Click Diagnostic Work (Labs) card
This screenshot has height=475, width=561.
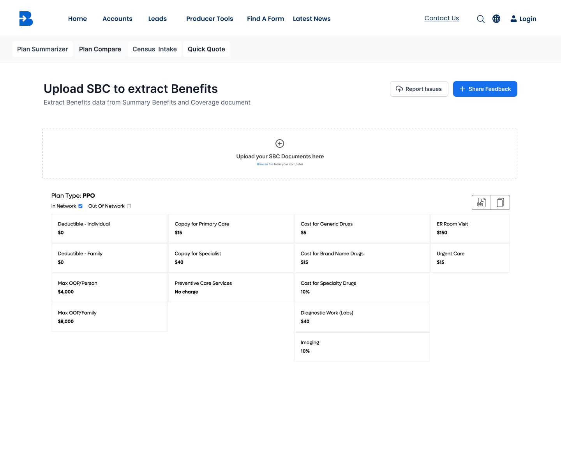pos(362,317)
